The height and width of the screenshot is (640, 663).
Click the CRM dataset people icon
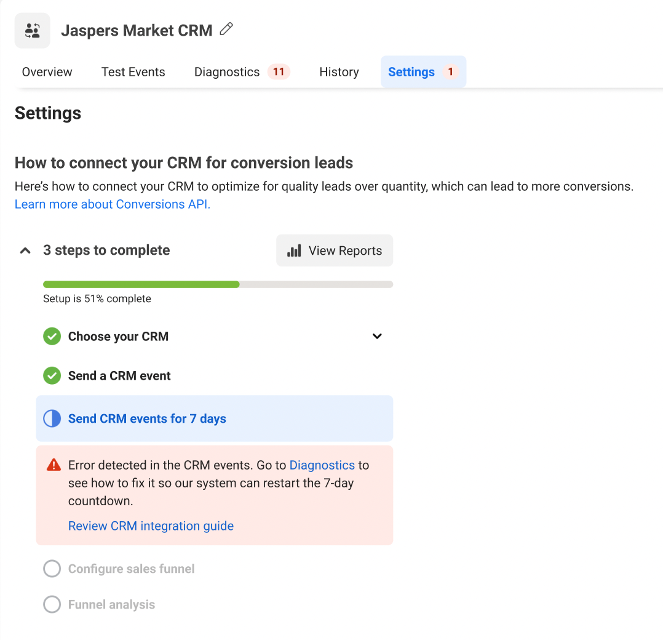[x=32, y=30]
